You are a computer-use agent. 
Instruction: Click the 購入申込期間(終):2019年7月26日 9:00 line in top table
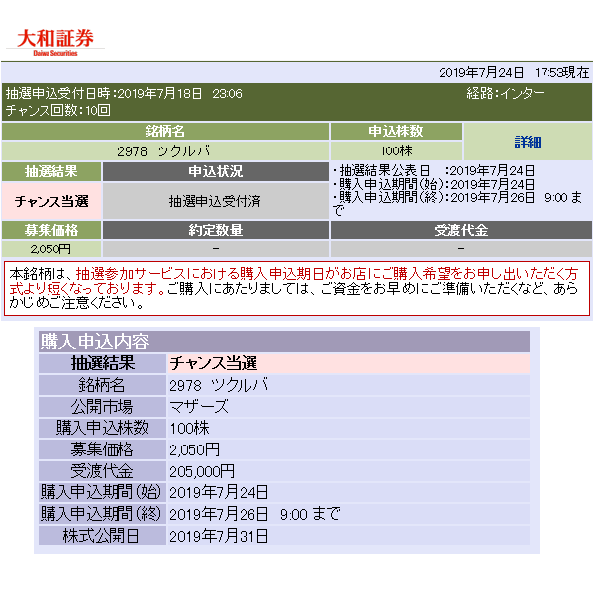pyautogui.click(x=456, y=203)
